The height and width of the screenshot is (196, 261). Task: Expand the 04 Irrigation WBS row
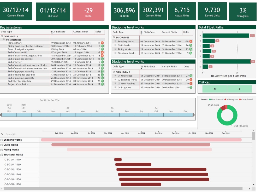tap(115, 87)
